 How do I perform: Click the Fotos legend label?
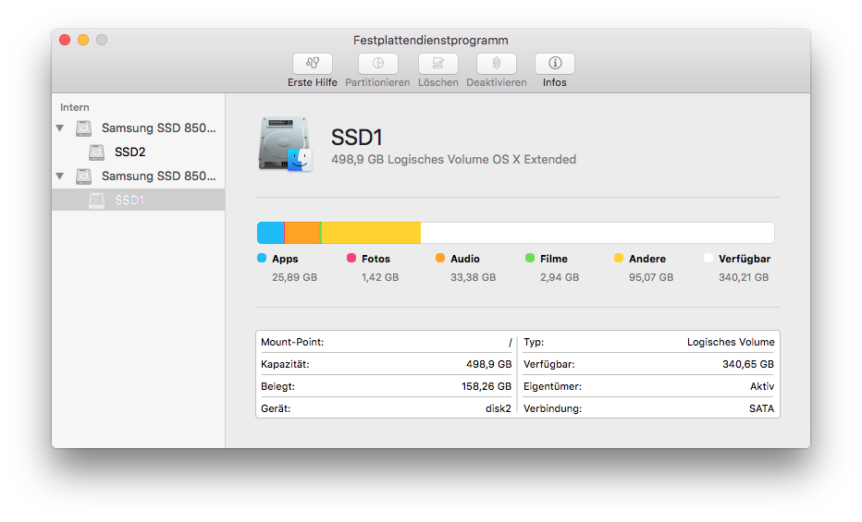click(376, 259)
